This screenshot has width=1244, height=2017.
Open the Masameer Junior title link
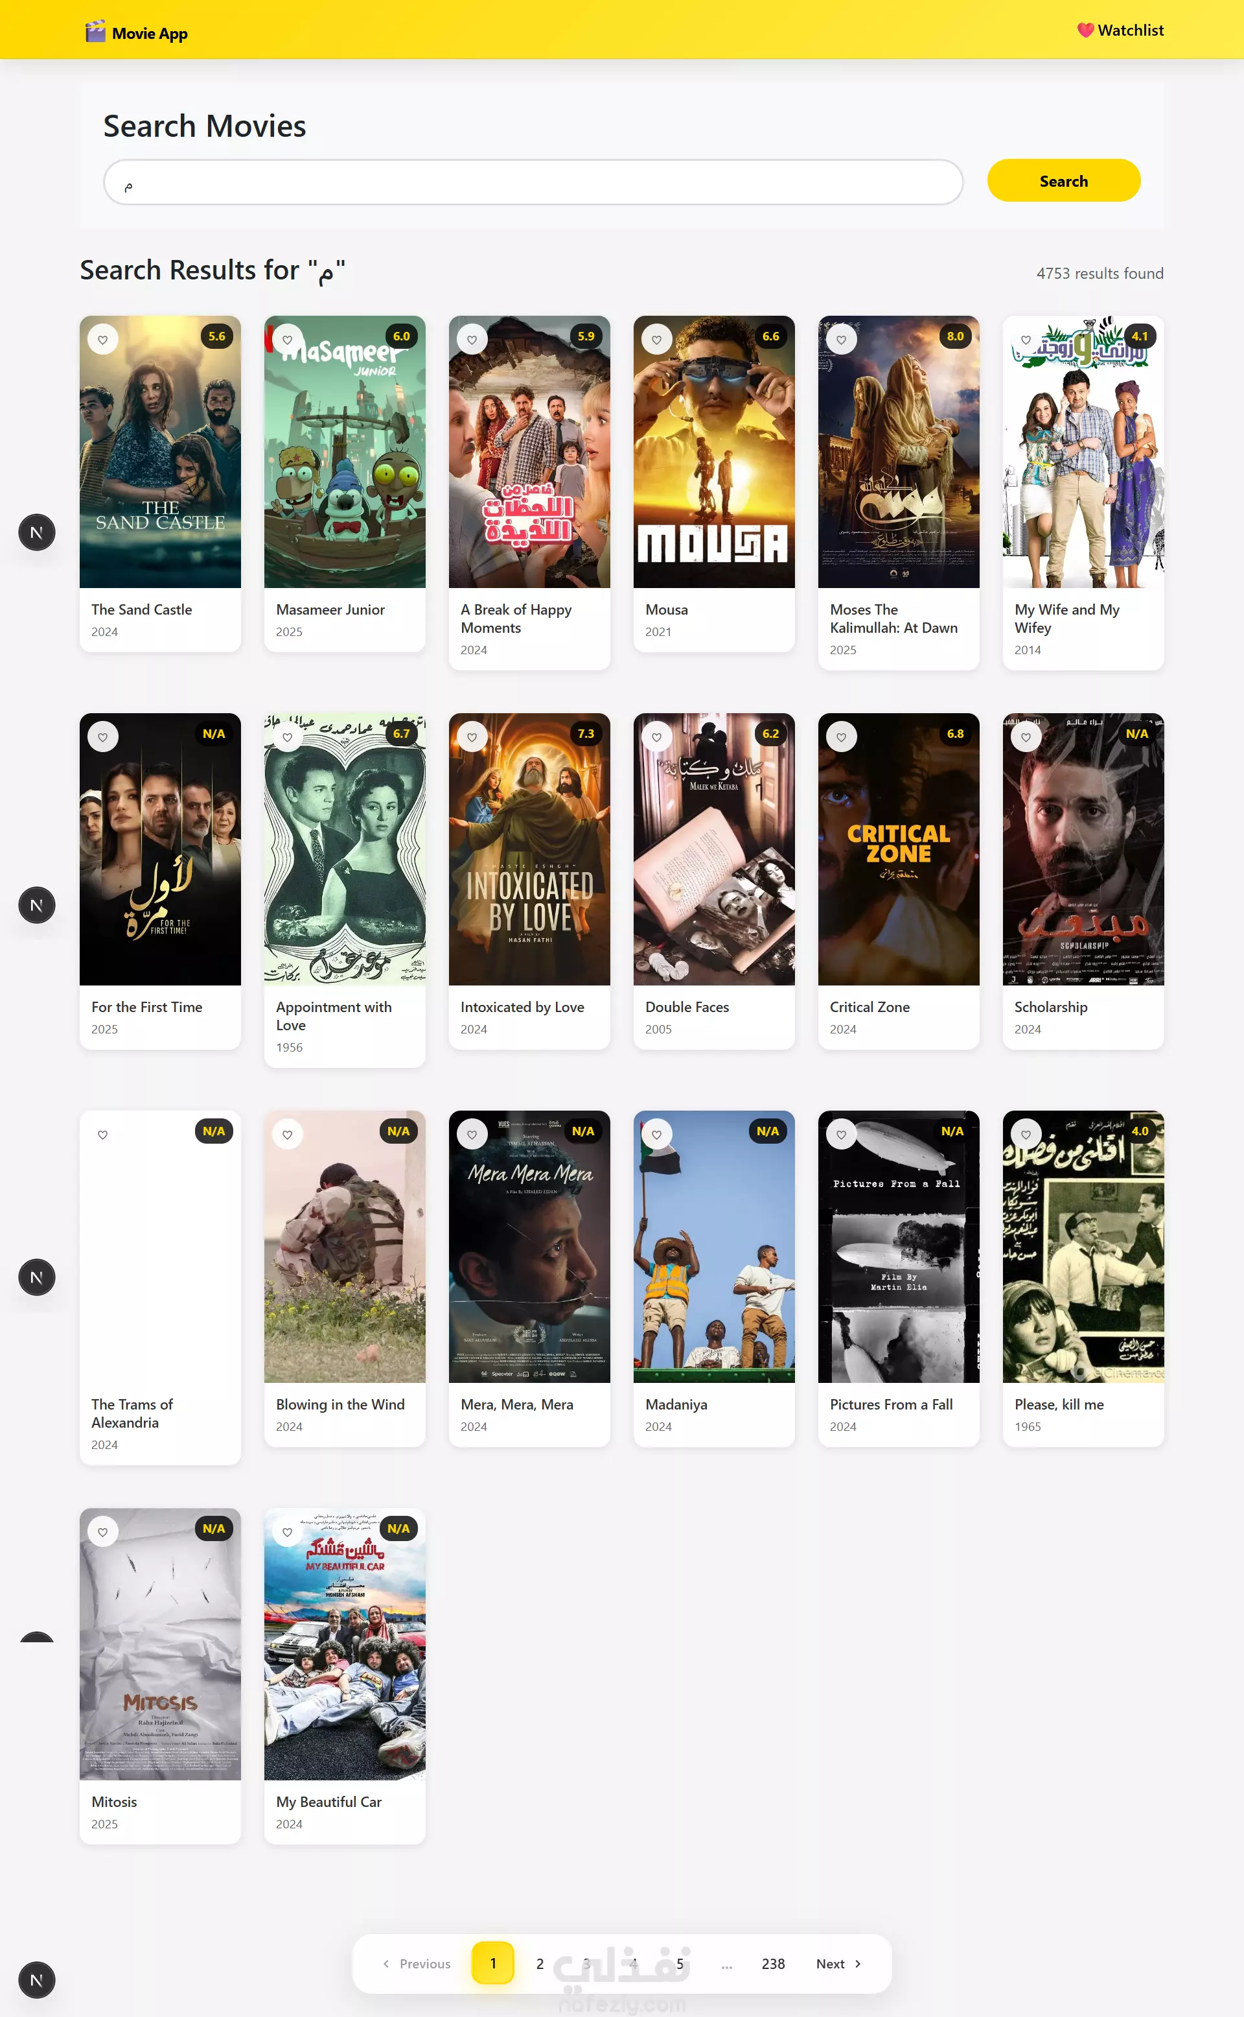click(330, 609)
